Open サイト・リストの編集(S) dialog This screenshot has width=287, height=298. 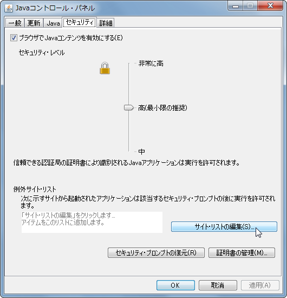click(x=224, y=226)
